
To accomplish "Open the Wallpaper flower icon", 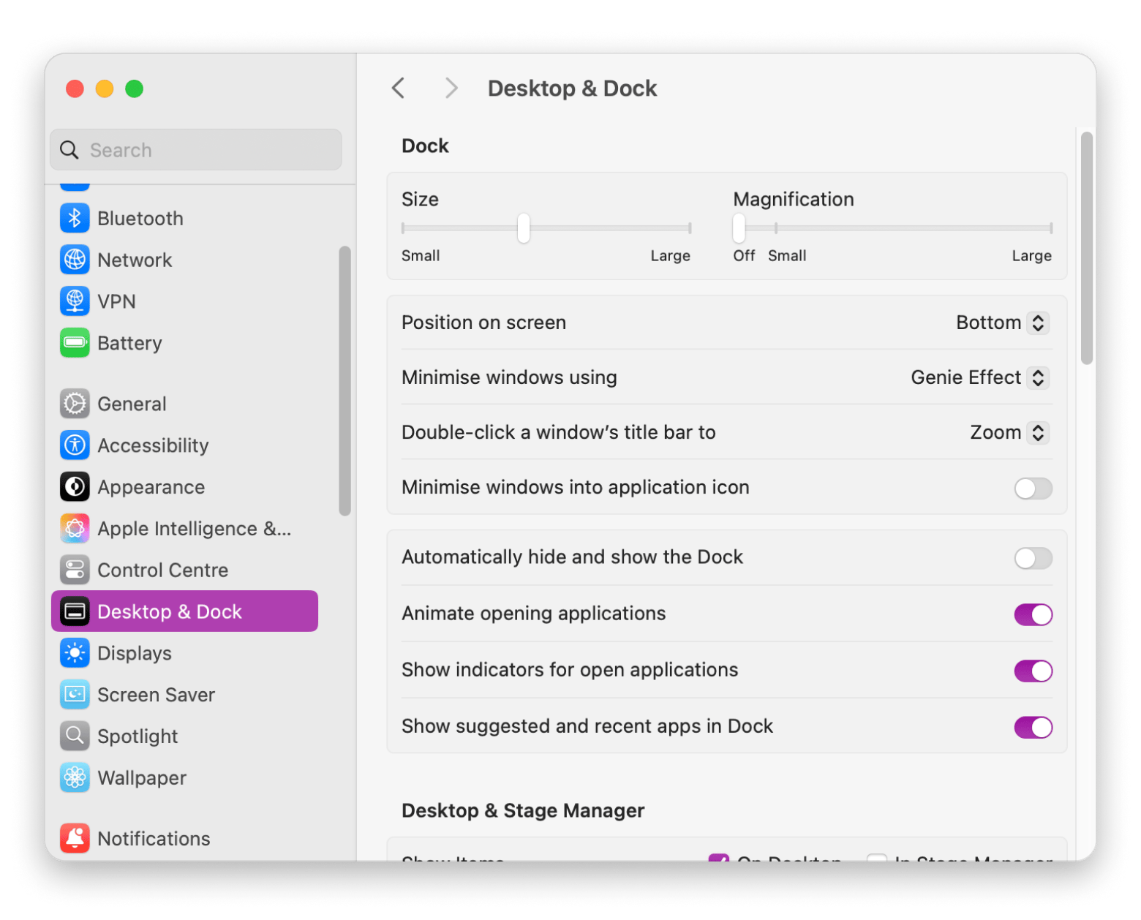I will tap(75, 778).
